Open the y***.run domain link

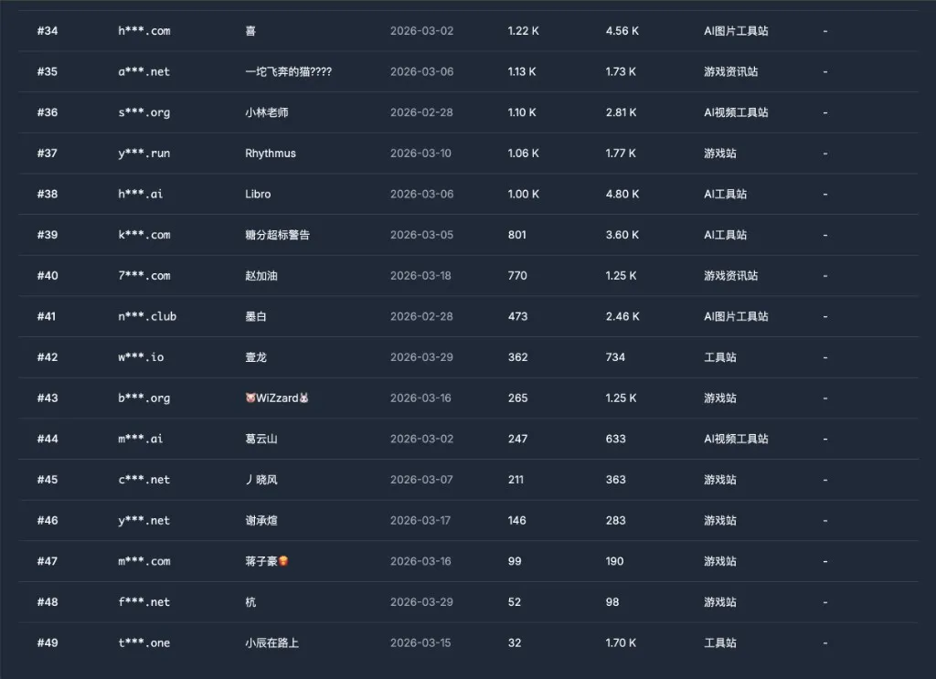pos(144,153)
